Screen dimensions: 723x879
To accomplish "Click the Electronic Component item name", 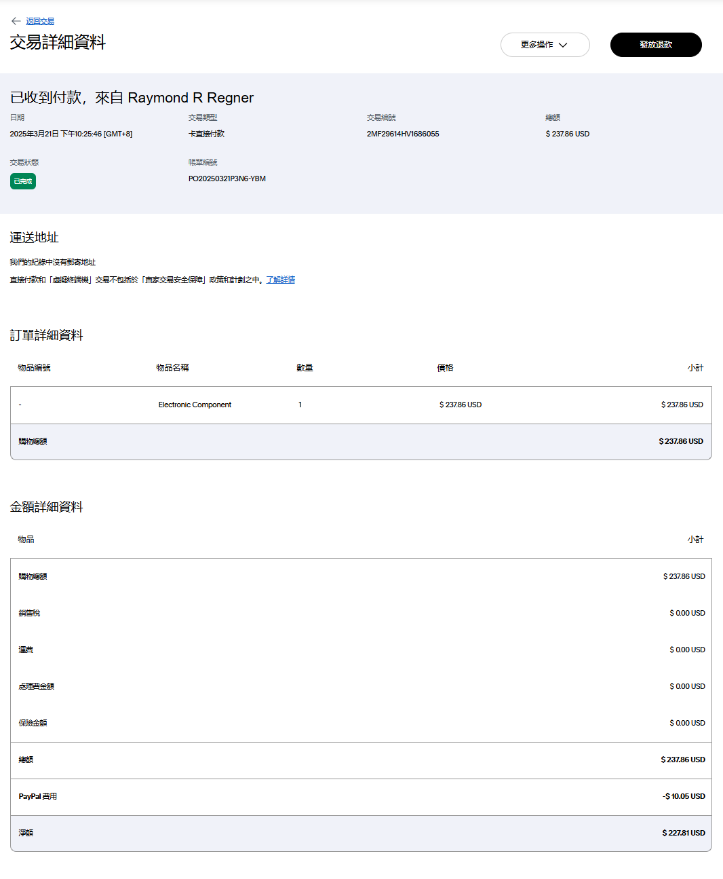I will click(x=195, y=405).
